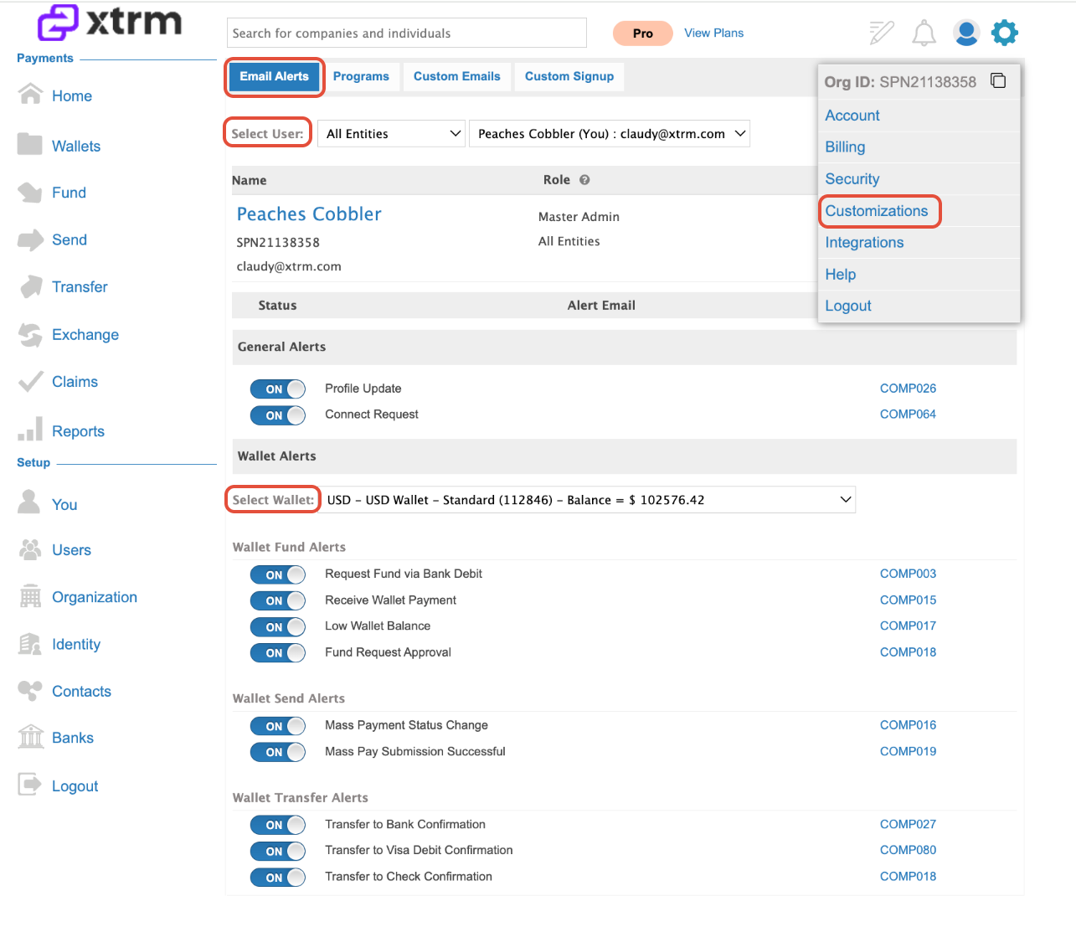The image size is (1076, 927).
Task: Toggle Transfer to Check Confirmation alert
Action: click(278, 878)
